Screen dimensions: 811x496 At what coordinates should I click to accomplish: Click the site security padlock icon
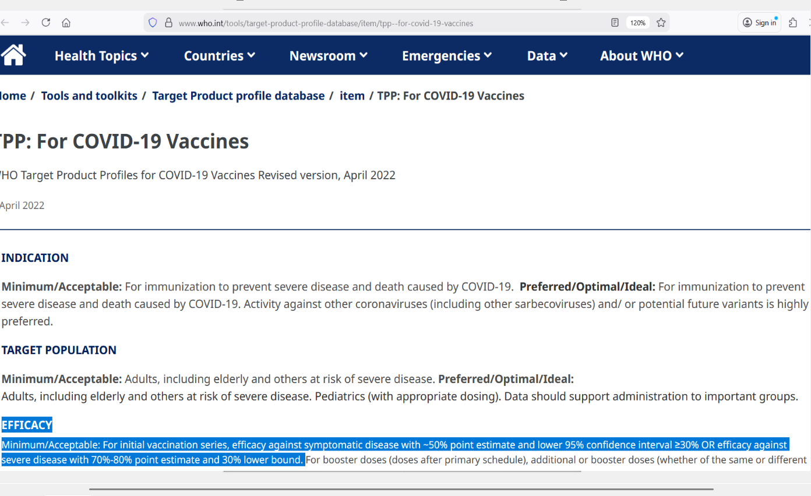click(x=168, y=23)
